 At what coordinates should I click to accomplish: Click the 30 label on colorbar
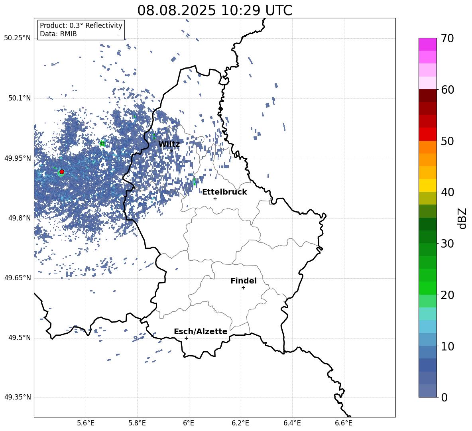coord(447,244)
